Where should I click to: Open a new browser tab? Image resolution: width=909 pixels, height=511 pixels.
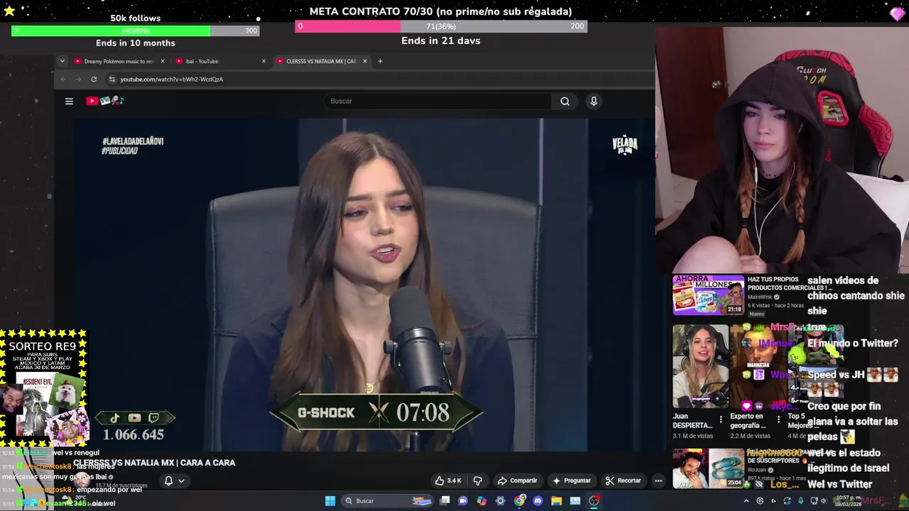380,61
